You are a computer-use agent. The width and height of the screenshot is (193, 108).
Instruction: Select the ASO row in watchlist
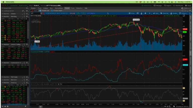3,24
